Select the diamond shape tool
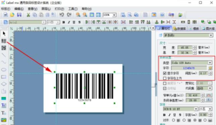 coord(4,84)
